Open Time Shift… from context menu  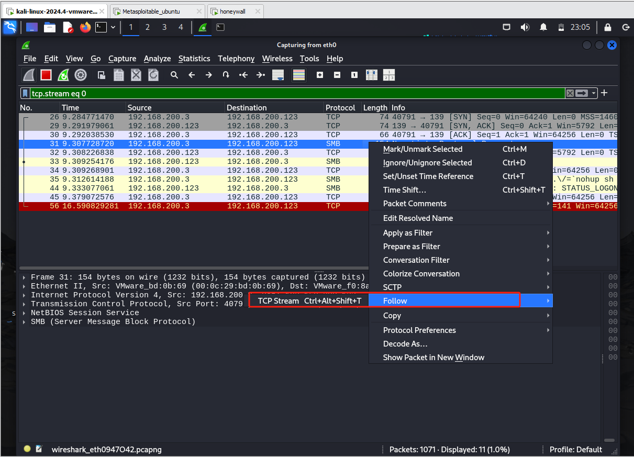pyautogui.click(x=461, y=190)
